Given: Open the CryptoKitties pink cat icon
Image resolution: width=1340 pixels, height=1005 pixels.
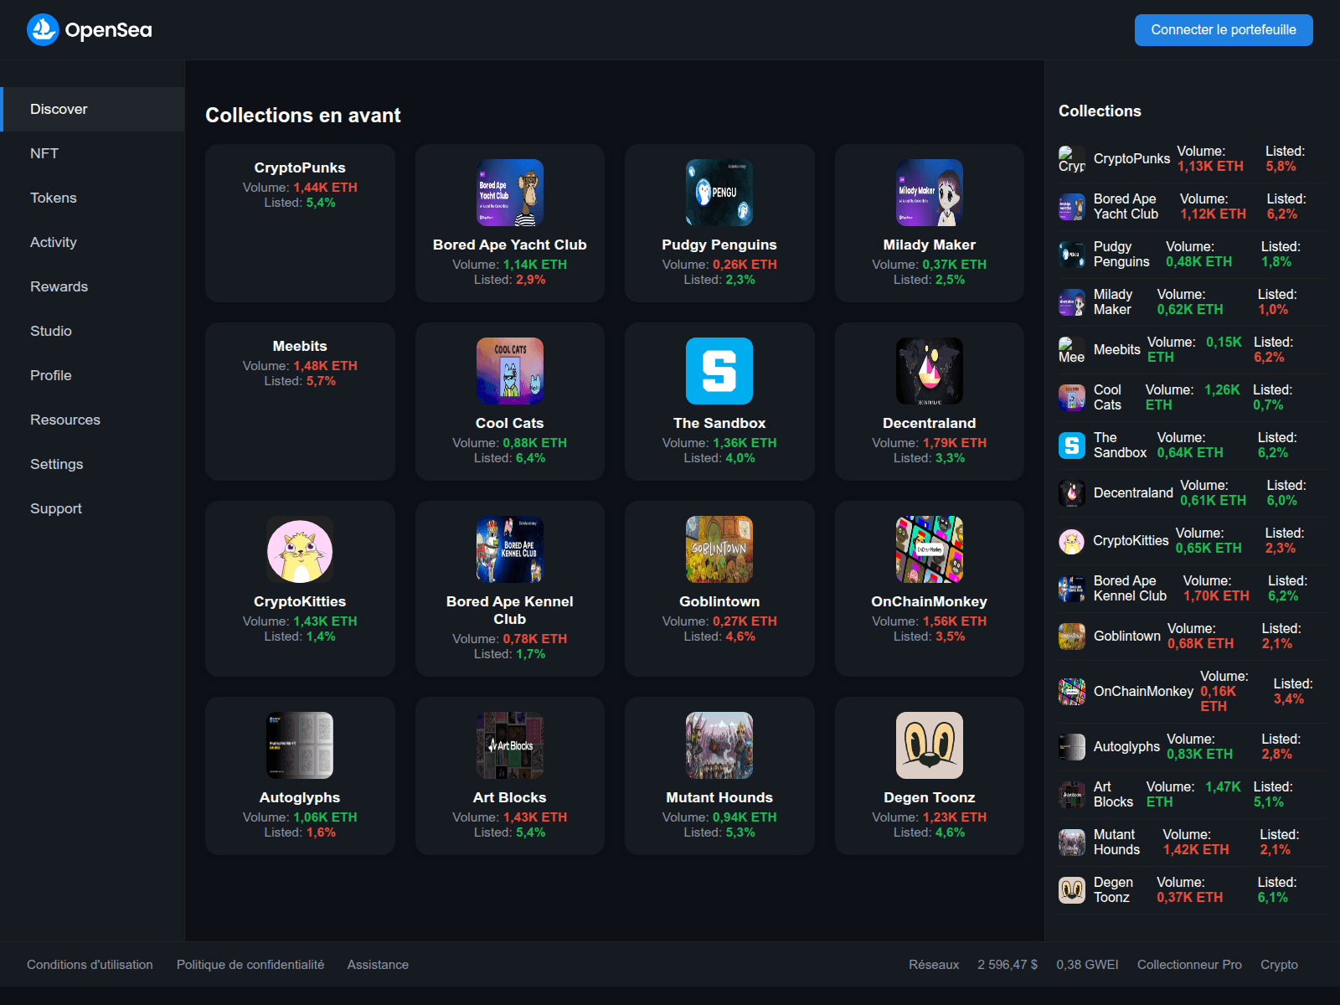Looking at the screenshot, I should tap(300, 549).
